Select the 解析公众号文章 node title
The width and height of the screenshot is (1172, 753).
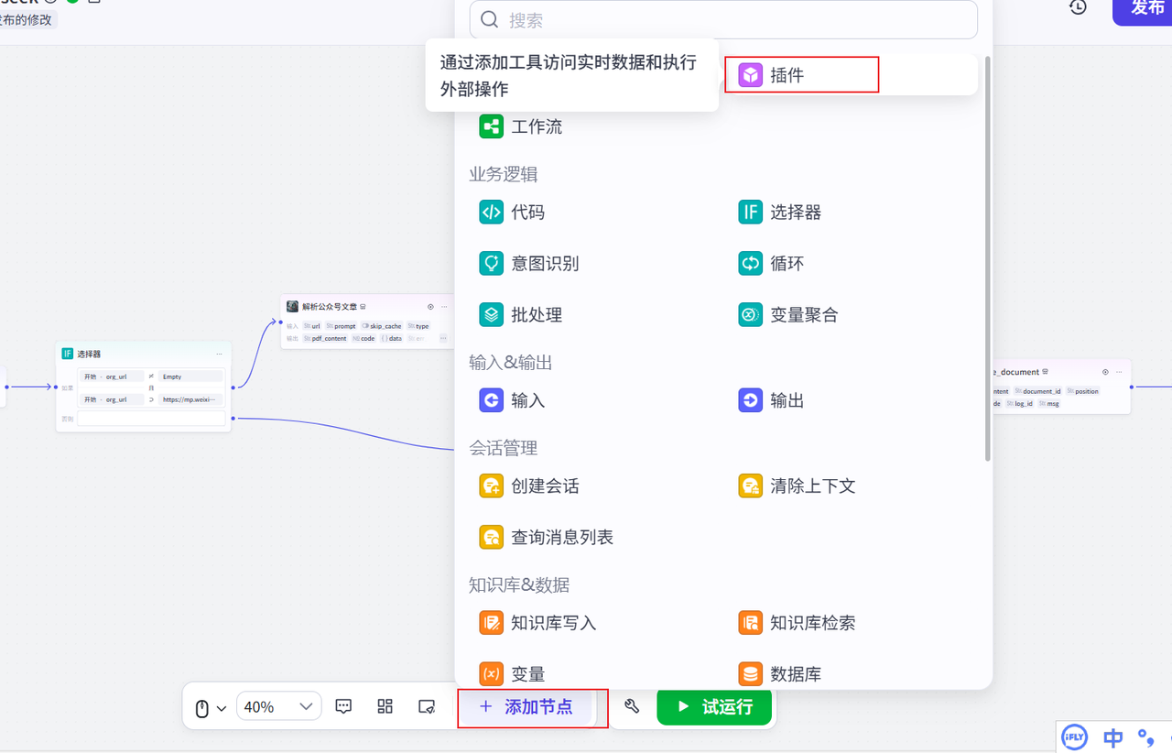[x=330, y=307]
